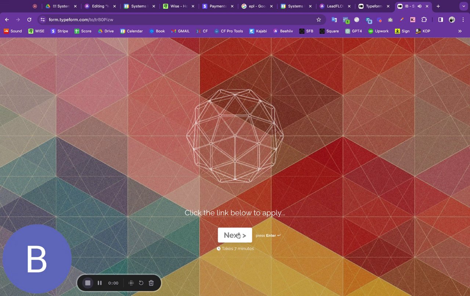This screenshot has height=296, width=470.
Task: Open the Book bookmark
Action: tap(157, 31)
